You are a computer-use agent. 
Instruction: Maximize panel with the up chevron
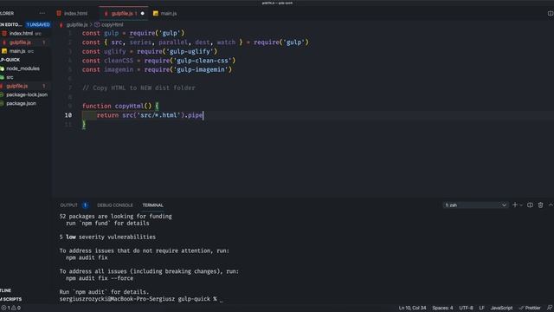551,205
